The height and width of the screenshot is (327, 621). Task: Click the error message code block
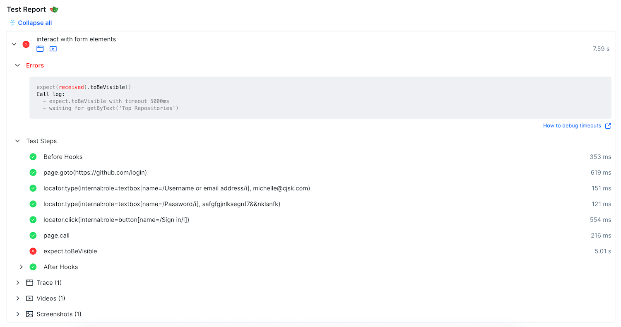tap(320, 98)
